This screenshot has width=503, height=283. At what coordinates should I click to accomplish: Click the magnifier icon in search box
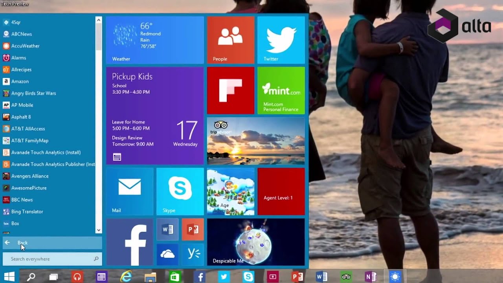(x=96, y=259)
